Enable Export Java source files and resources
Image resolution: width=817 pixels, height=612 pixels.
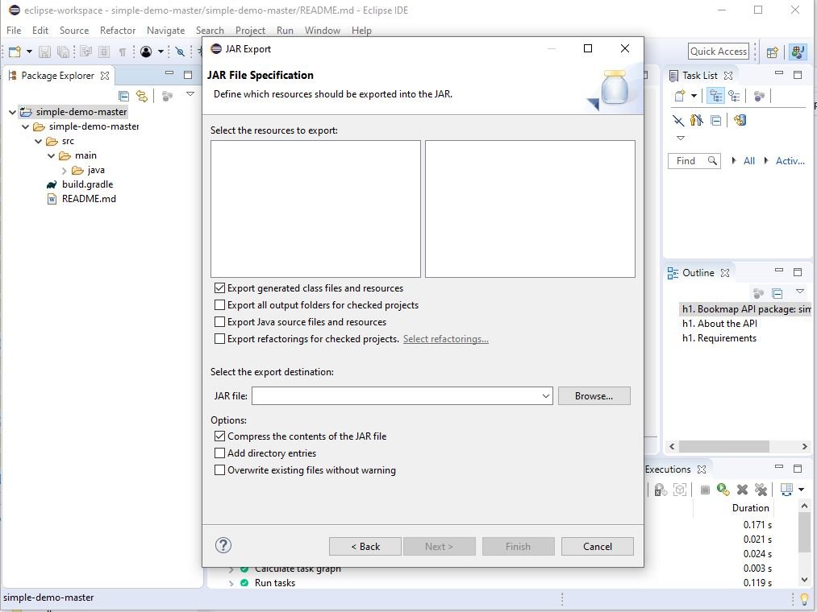click(x=219, y=322)
